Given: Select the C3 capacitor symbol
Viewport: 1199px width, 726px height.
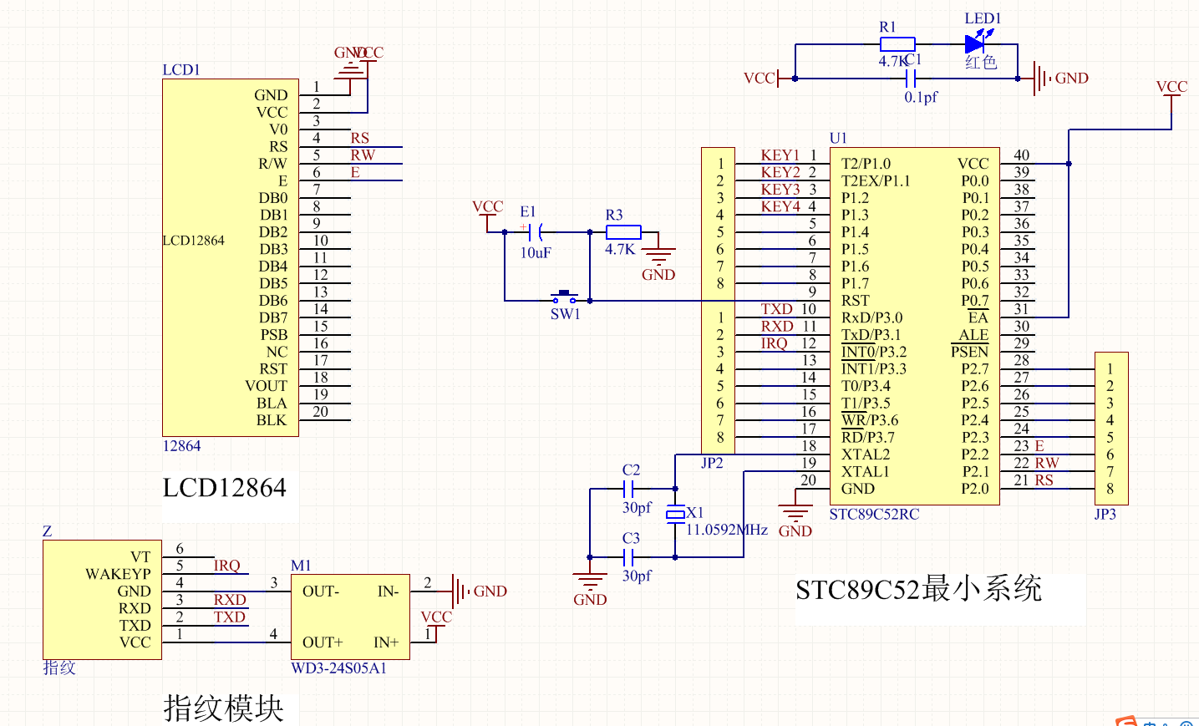Looking at the screenshot, I should coord(630,557).
